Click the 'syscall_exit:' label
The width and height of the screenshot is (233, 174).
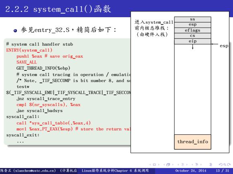[23, 135]
